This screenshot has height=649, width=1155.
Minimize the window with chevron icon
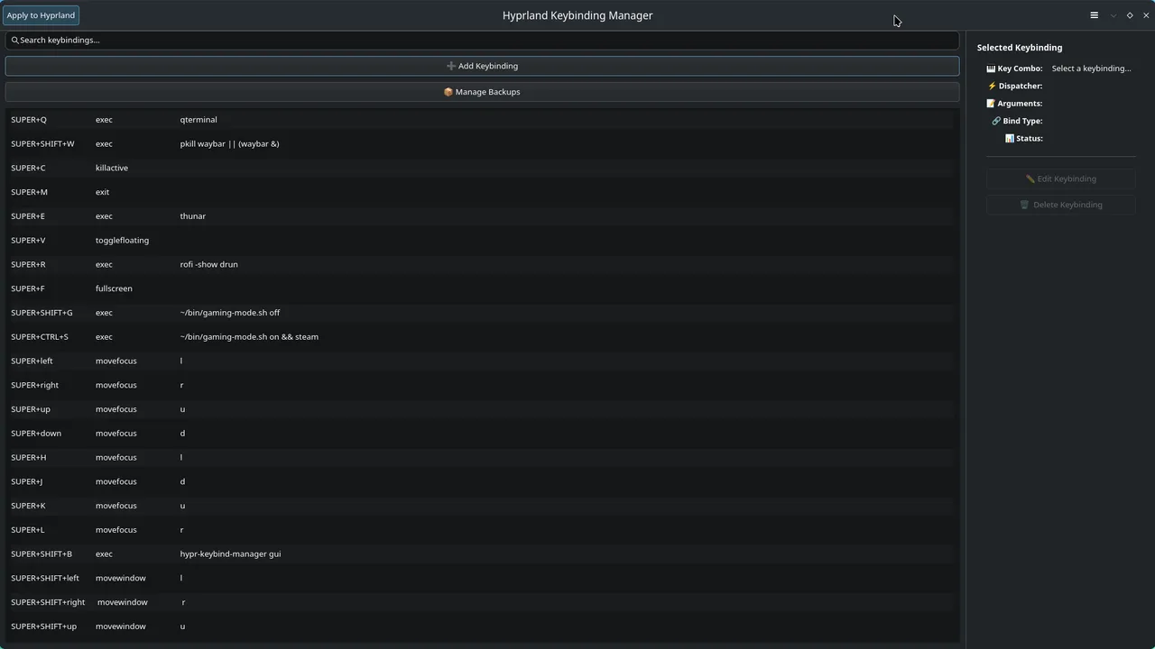(1113, 15)
